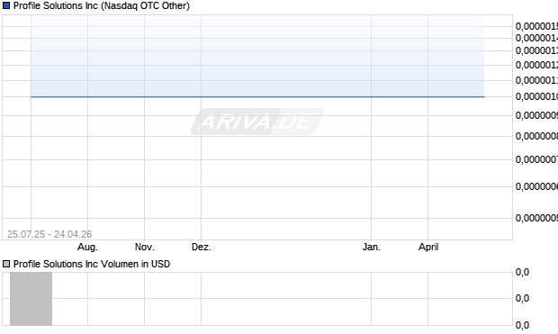Viewport: 558px width, 334px height.
Task: Click the 'Jan.' month label
Action: (372, 247)
